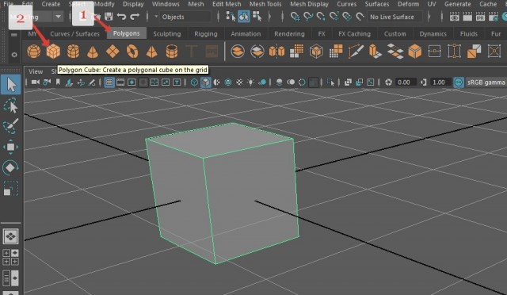Open the Mesh Tools menu
507x295 pixels.
click(265, 4)
